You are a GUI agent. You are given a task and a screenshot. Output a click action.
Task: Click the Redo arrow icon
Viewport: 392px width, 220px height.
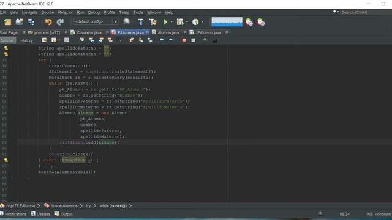coord(60,22)
